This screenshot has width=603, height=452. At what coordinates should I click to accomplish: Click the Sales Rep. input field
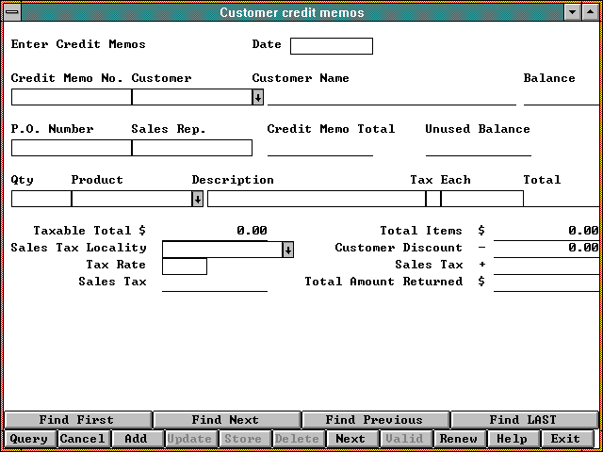191,148
